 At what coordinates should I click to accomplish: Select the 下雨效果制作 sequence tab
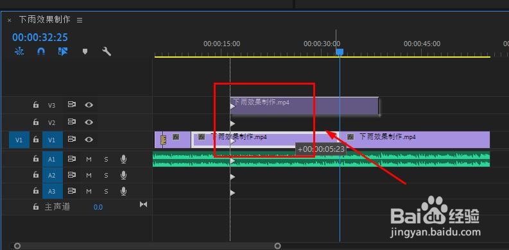(44, 19)
